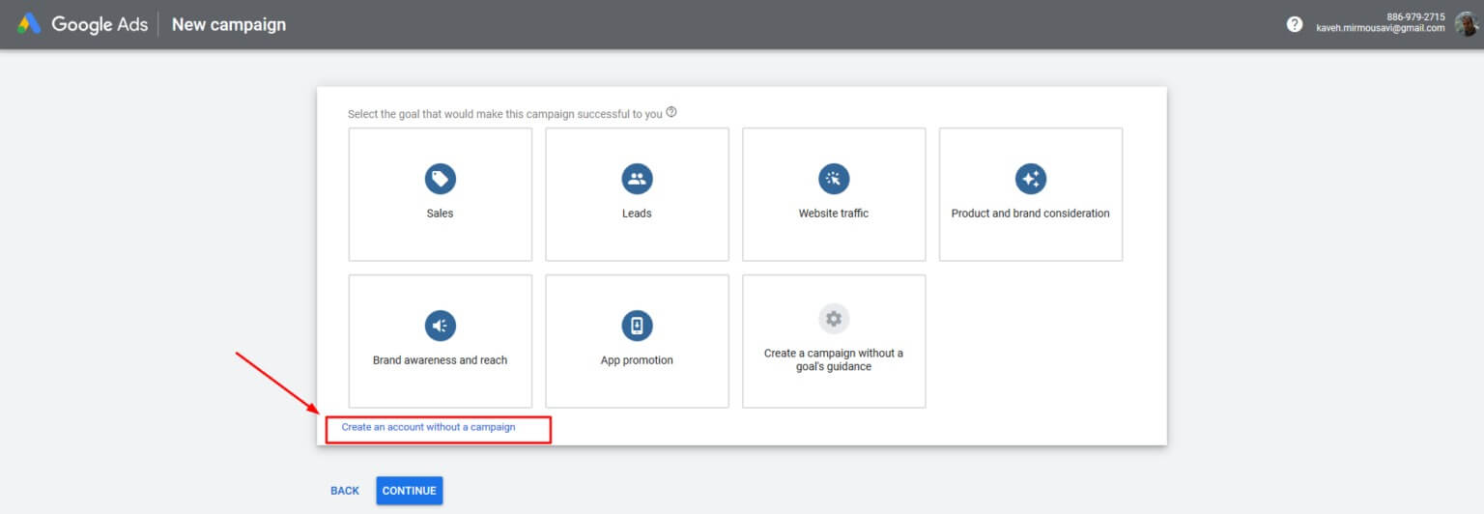Image resolution: width=1484 pixels, height=514 pixels.
Task: Click Create an account without a campaign link
Action: (x=428, y=426)
